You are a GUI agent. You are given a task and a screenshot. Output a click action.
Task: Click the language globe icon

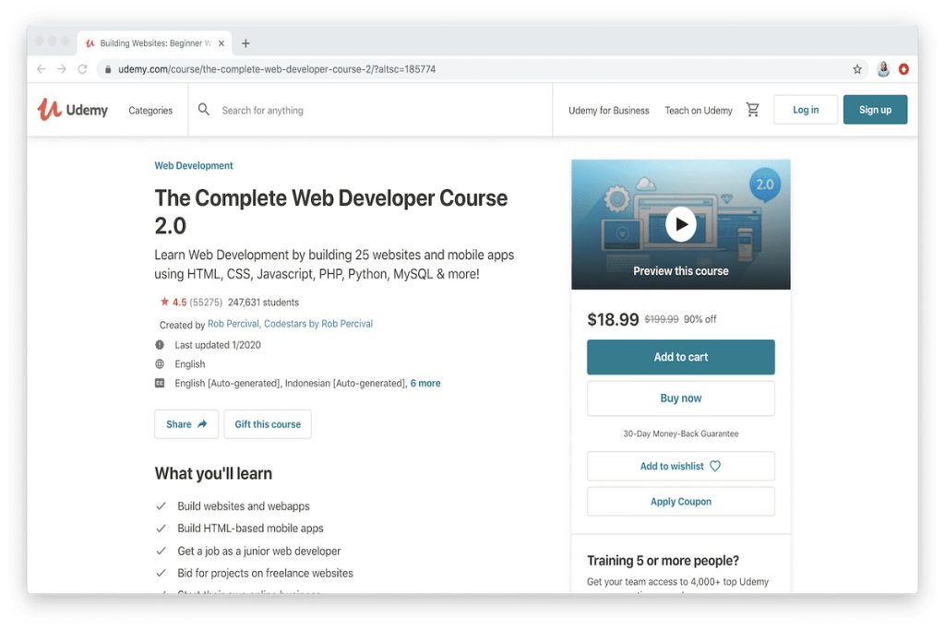pyautogui.click(x=160, y=363)
